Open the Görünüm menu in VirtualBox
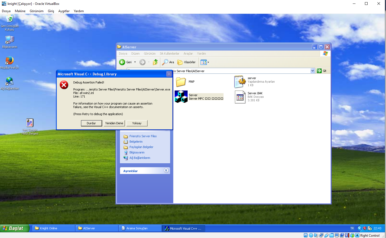Screen dimensions: 386x238 (36, 11)
